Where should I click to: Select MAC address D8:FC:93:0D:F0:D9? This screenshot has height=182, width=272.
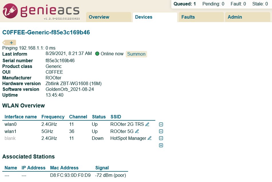[70, 175]
